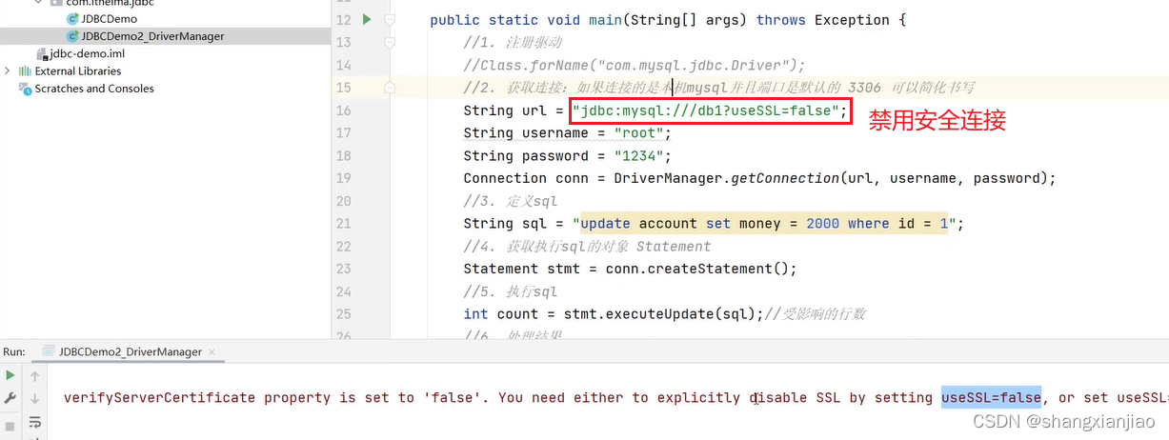Click JDBCDemo class icon in tree
This screenshot has height=440, width=1169.
coord(72,19)
